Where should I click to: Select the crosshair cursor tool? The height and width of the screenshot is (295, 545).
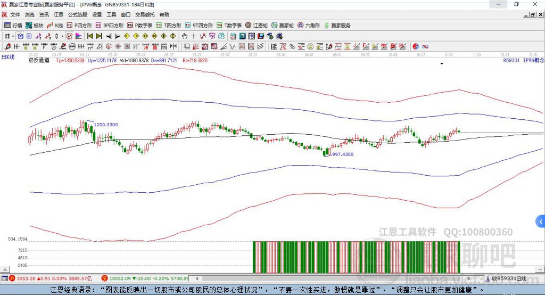click(194, 36)
